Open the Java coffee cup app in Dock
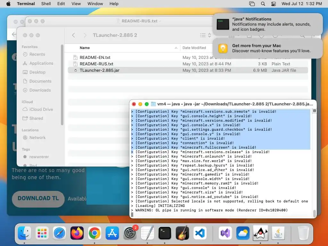 tap(278, 233)
